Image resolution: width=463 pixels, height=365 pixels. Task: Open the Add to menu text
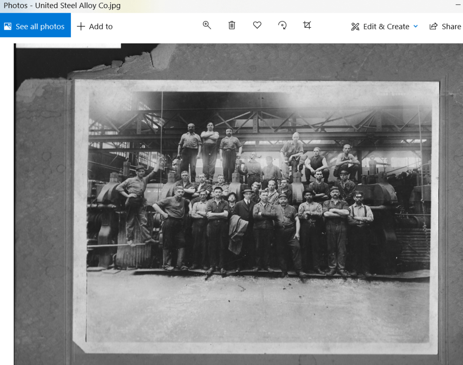coord(101,27)
